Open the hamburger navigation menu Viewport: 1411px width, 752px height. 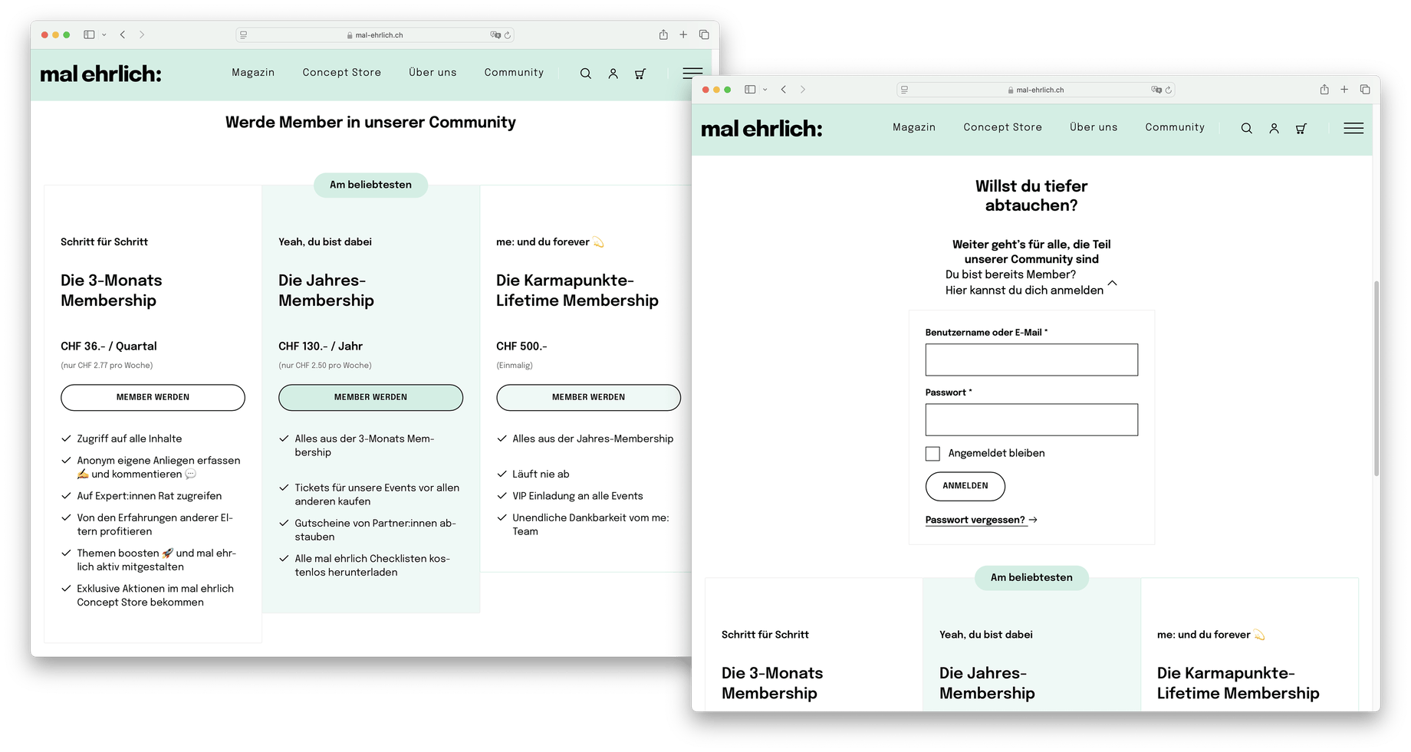pyautogui.click(x=1353, y=128)
